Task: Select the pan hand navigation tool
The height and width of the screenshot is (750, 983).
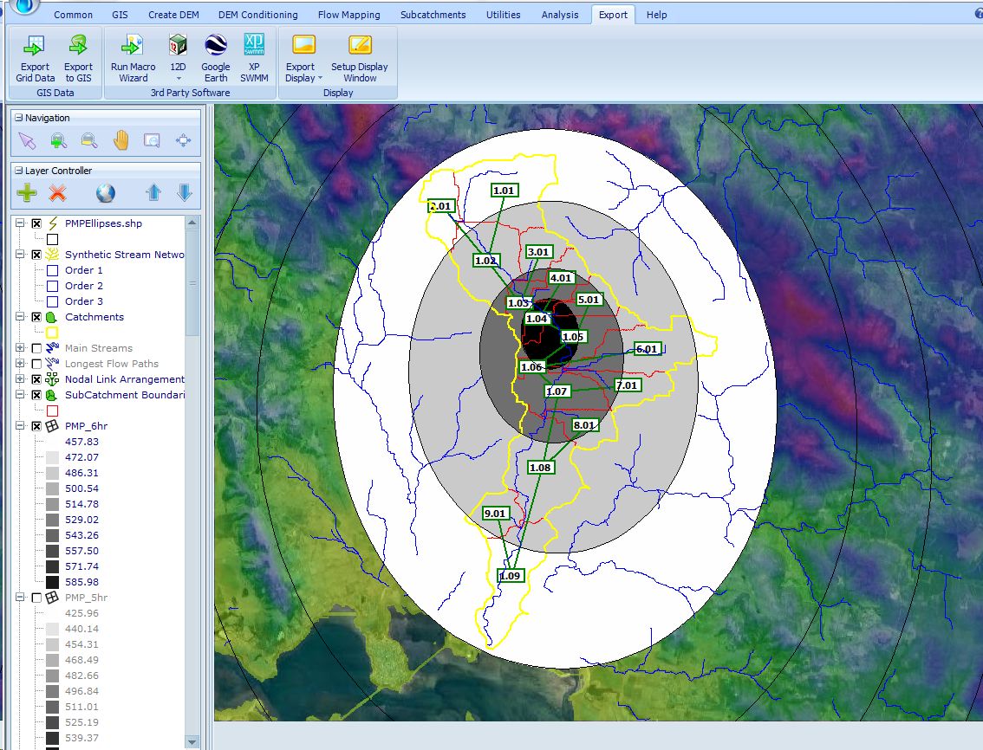Action: (120, 140)
